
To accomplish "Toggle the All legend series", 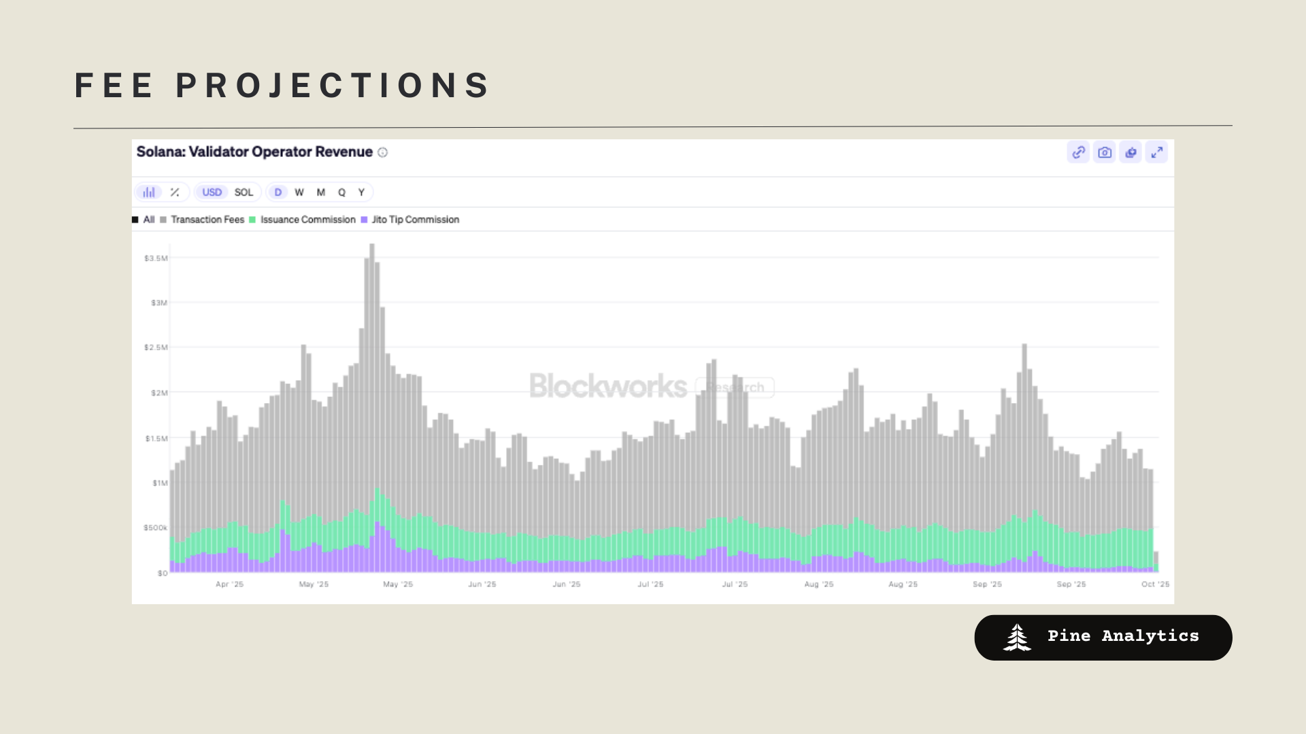I will (148, 220).
